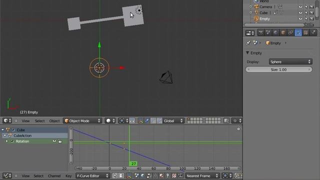Click the axes icon in F-Curve header
This screenshot has width=320, height=180.
[x=129, y=175]
